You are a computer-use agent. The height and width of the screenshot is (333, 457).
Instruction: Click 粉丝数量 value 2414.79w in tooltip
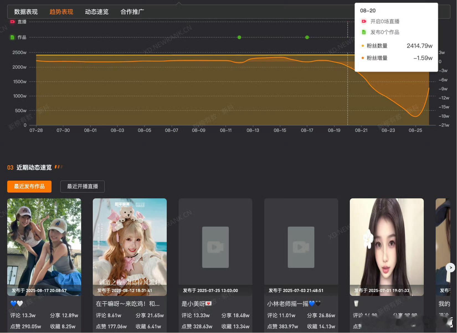point(419,46)
